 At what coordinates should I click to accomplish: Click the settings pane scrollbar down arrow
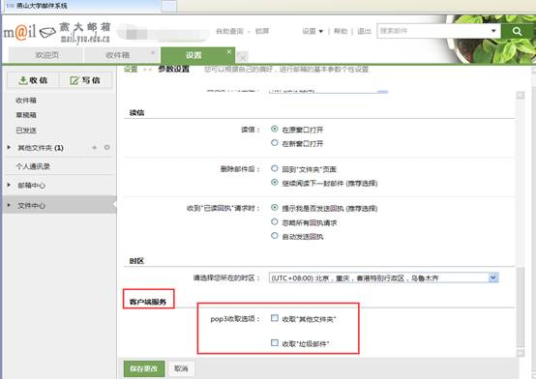521,353
